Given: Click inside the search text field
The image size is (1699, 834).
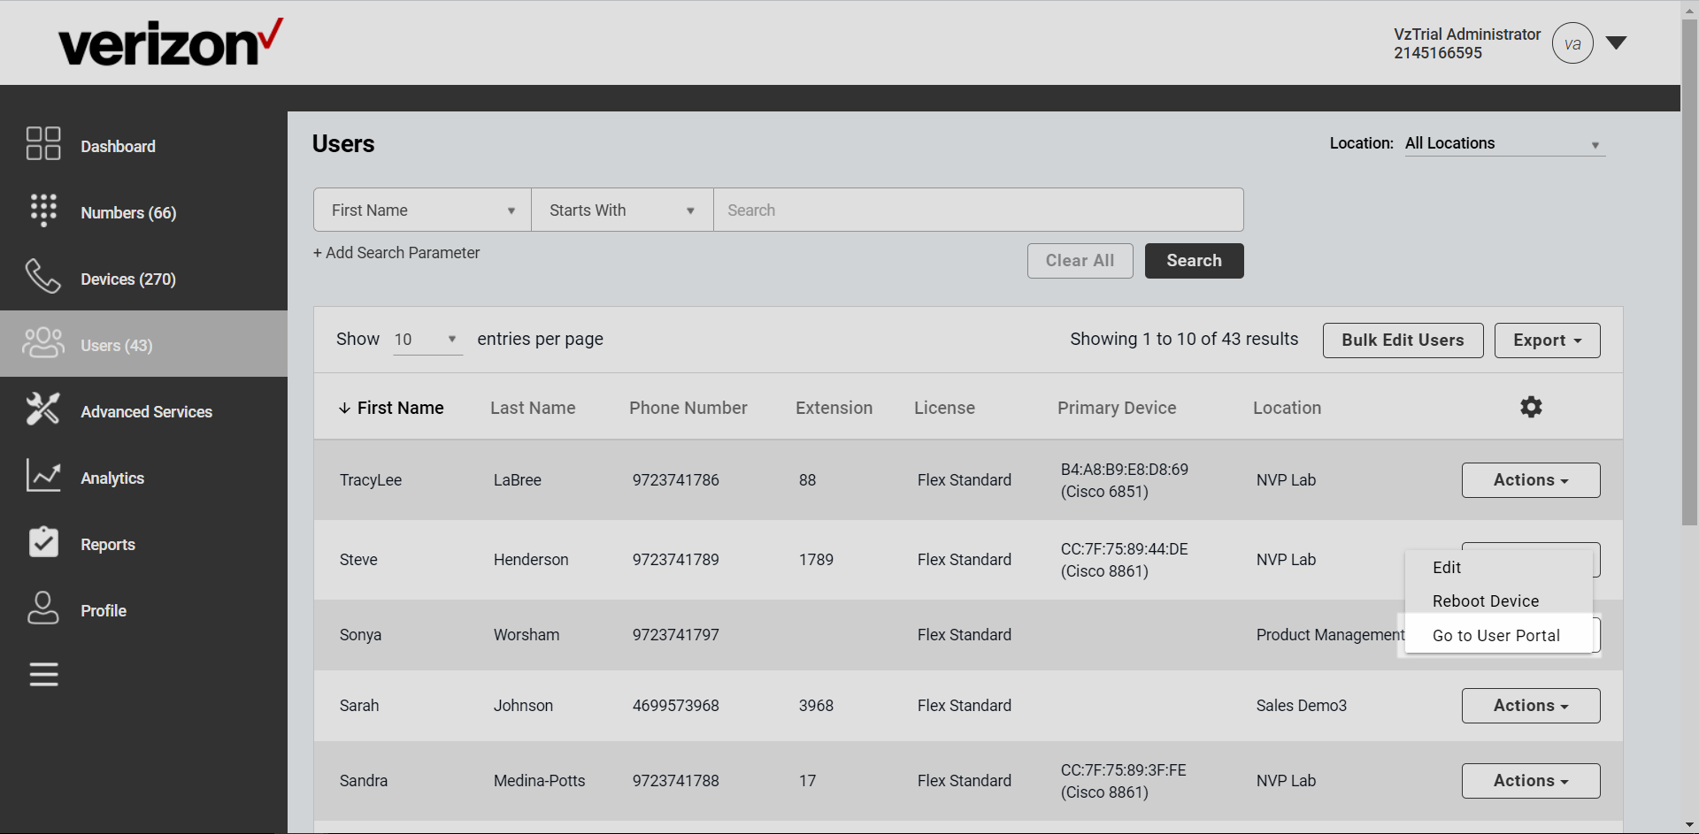Looking at the screenshot, I should click(x=978, y=210).
